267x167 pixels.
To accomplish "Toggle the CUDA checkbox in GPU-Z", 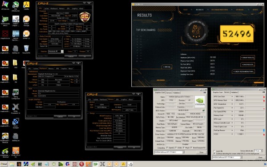I will (x=176, y=147).
